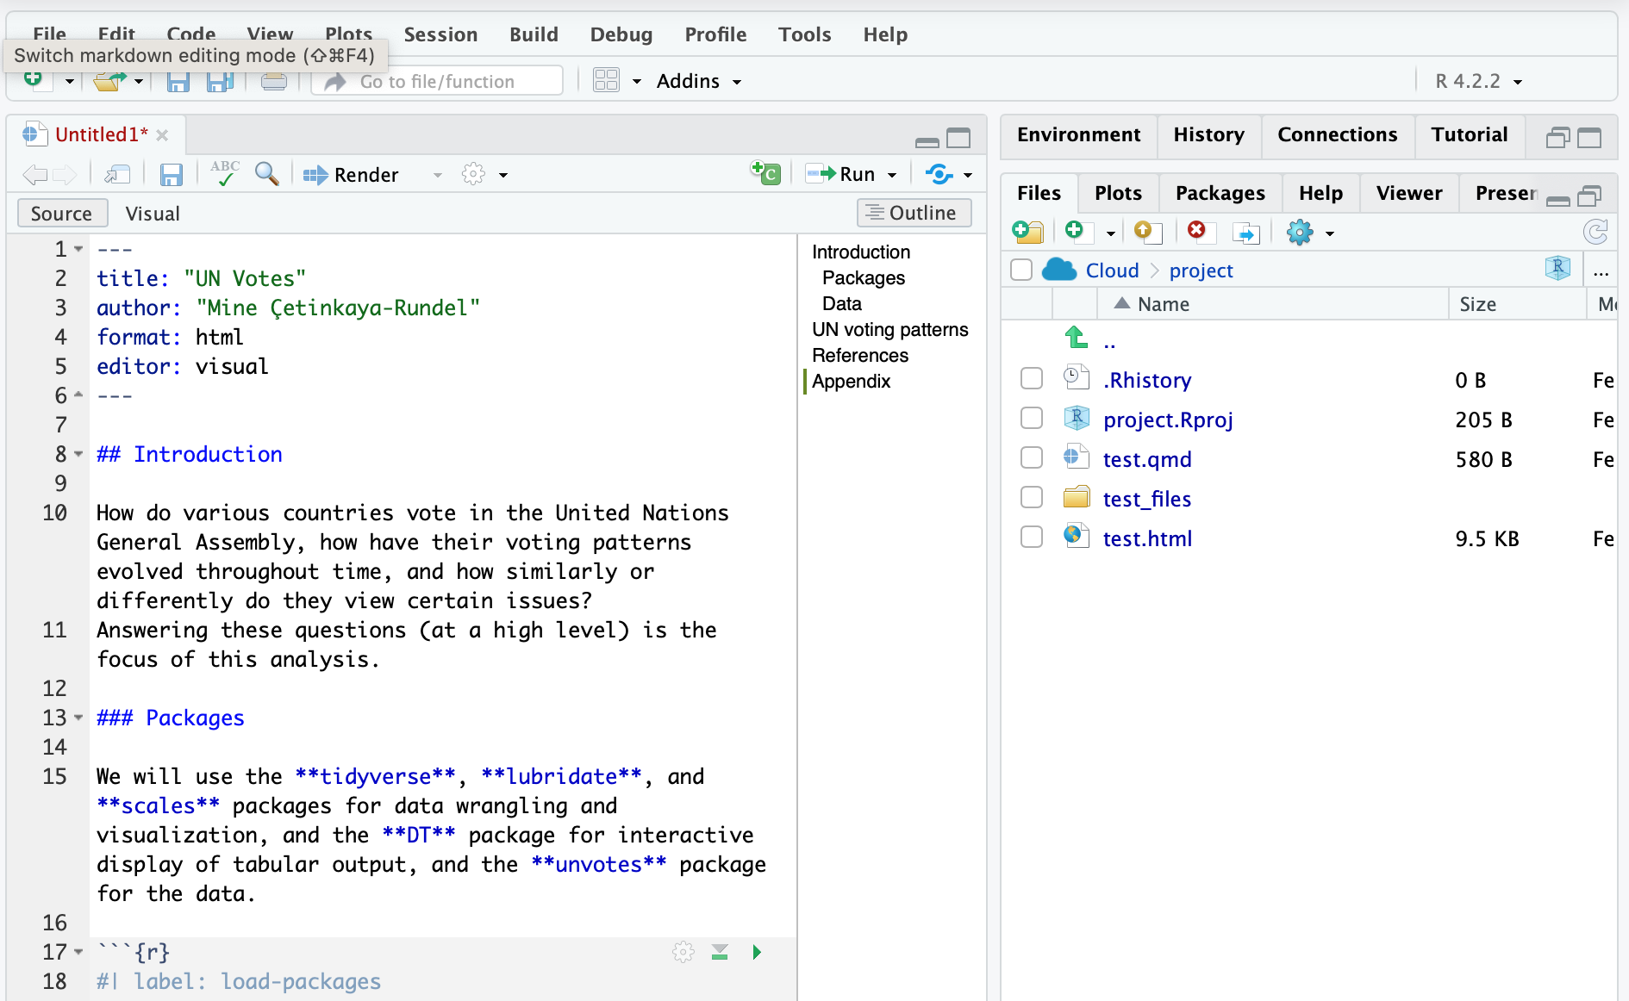The image size is (1629, 1001).
Task: Open the Session menu
Action: (x=440, y=34)
